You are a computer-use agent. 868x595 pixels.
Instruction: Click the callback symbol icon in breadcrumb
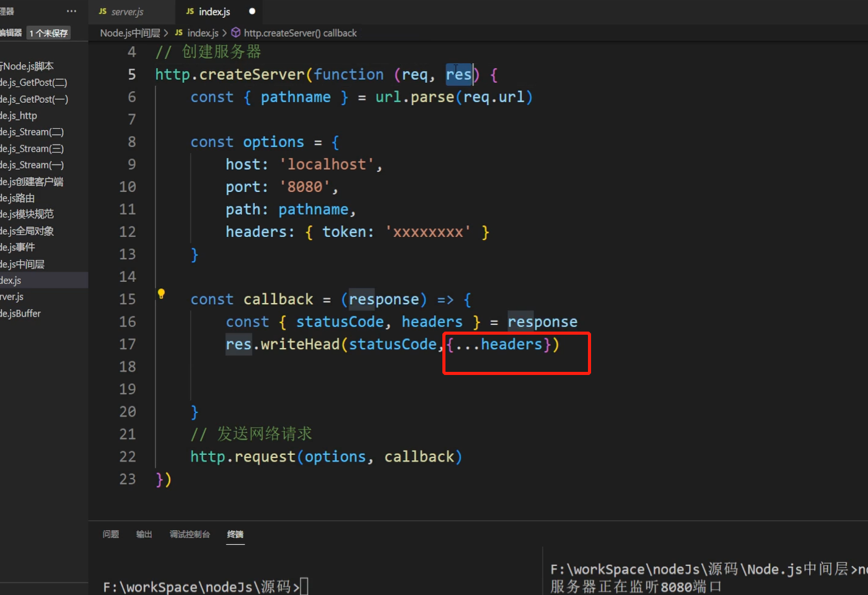[x=235, y=32]
